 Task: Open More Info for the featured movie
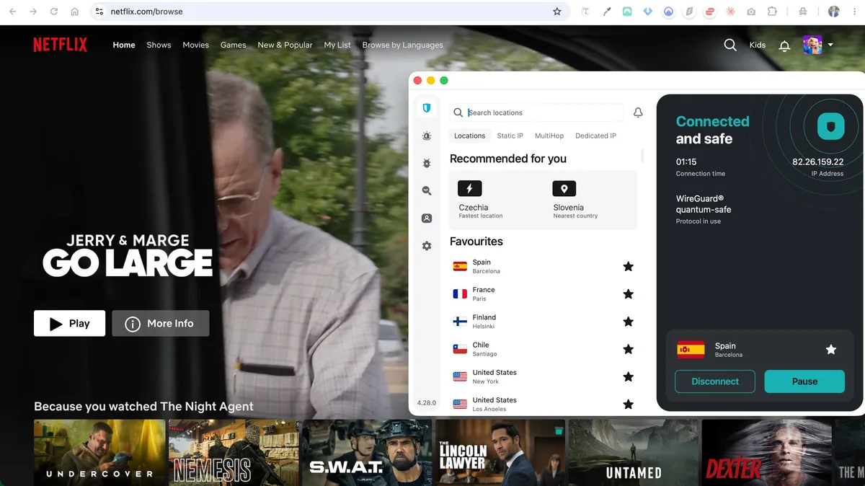[161, 323]
